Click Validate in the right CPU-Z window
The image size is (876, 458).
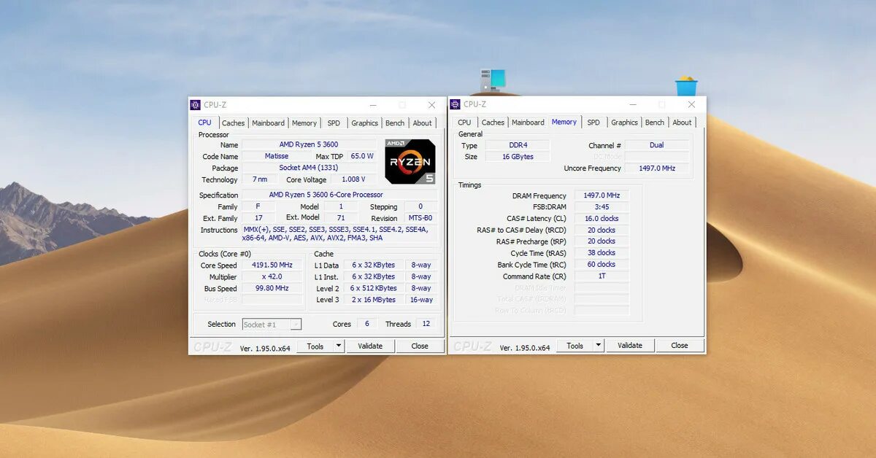pyautogui.click(x=630, y=346)
